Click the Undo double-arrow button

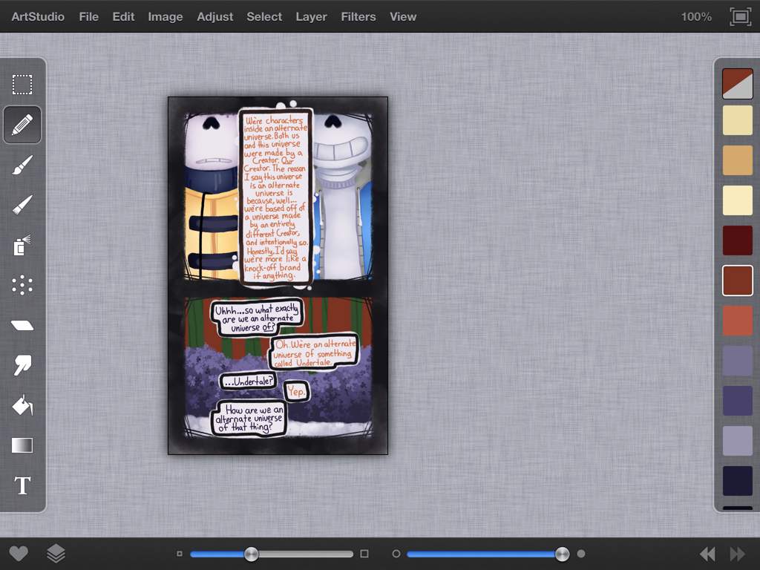click(x=707, y=554)
